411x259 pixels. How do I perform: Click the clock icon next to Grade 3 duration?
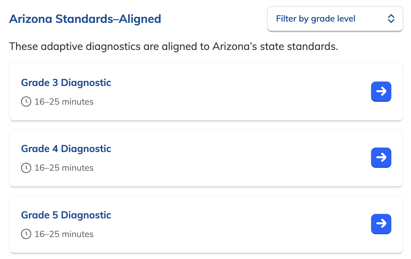[x=26, y=101]
